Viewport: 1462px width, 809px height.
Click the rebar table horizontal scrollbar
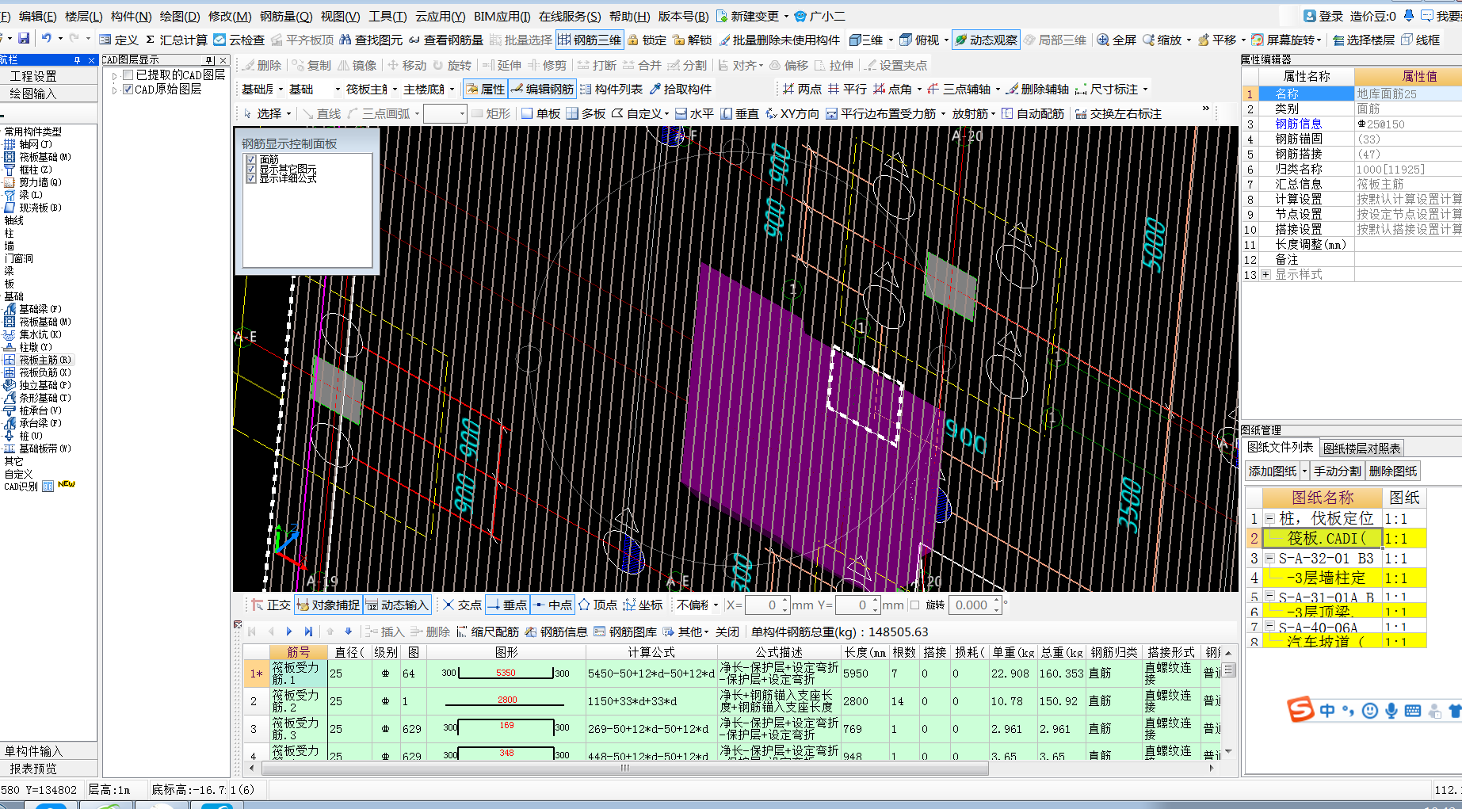(x=625, y=768)
